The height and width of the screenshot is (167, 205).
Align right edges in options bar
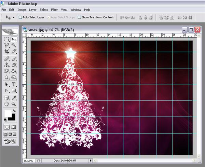(151, 17)
